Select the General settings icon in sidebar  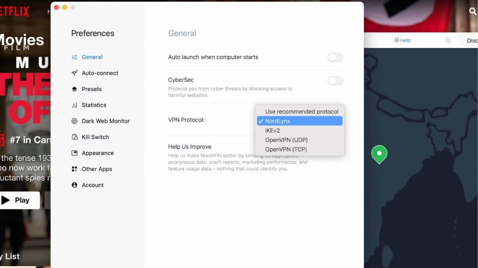click(x=74, y=57)
